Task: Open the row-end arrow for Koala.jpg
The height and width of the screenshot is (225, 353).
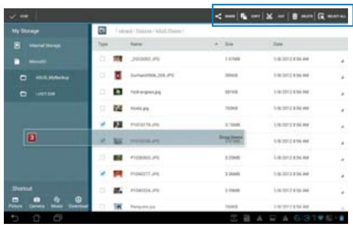Action: coord(343,110)
